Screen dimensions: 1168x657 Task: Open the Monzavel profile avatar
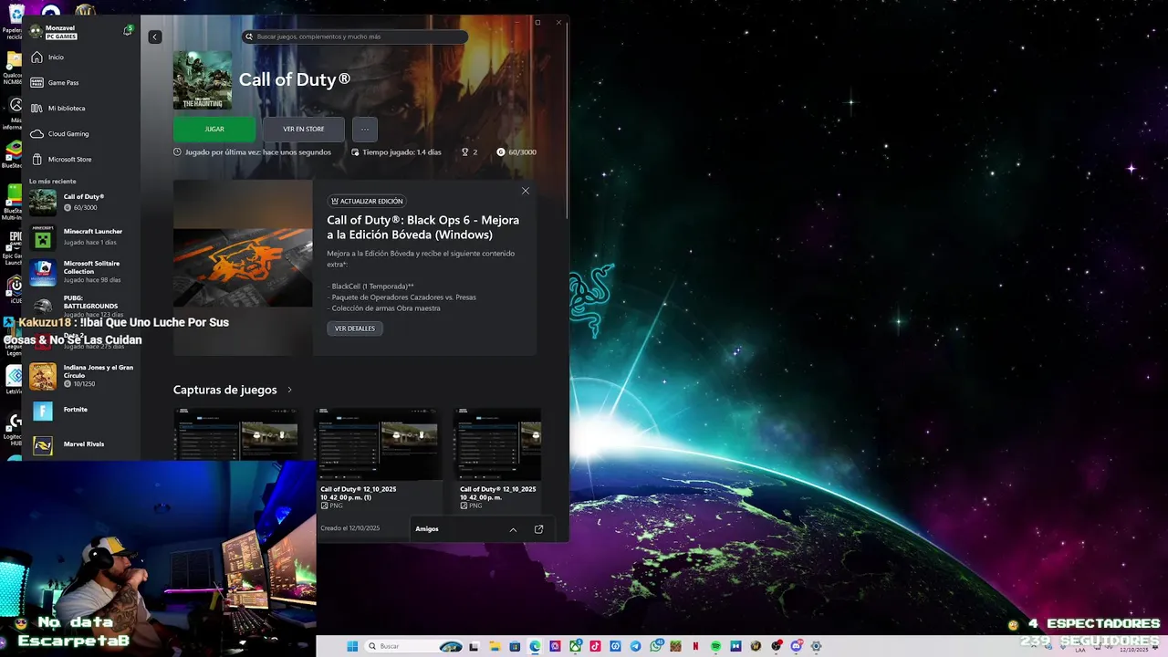(36, 31)
